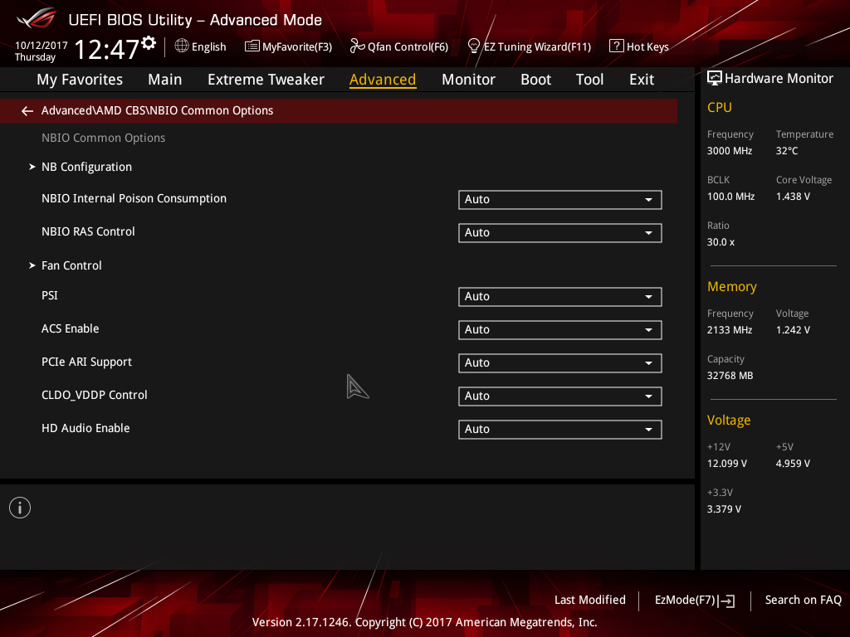Click the globe language icon

182,46
